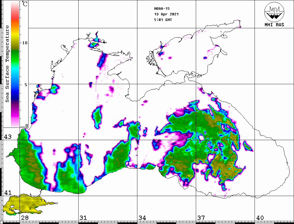The image size is (294, 224).
Task: Select the "NOAA-15" satellite label
Action: click(x=162, y=9)
